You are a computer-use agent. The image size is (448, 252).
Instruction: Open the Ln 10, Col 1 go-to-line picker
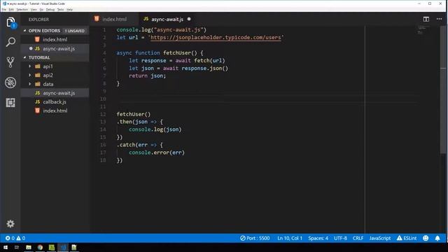(x=290, y=238)
